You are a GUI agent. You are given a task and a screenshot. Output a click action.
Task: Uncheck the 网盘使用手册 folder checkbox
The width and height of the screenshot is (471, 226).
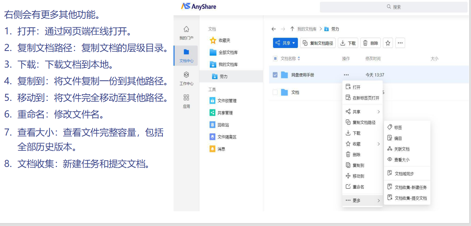(275, 75)
